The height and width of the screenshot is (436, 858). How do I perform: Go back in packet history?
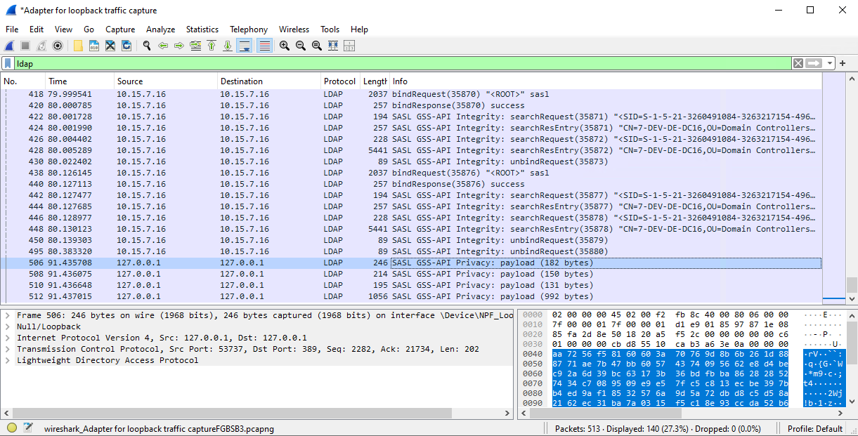coord(163,46)
